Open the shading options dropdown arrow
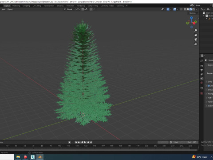213x160 pixels. (x=197, y=9)
